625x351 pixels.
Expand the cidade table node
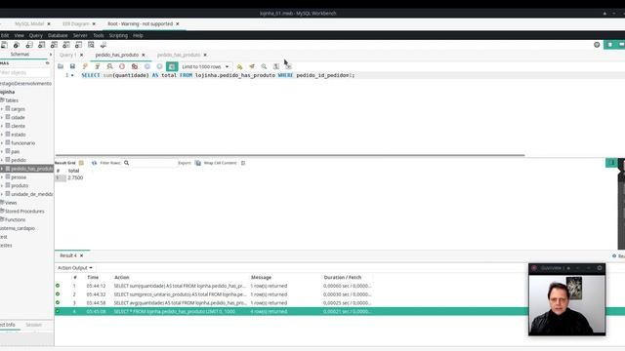coord(2,117)
